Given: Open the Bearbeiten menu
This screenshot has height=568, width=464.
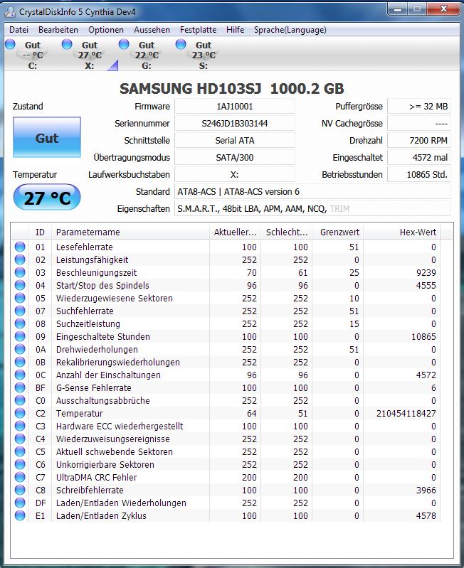Looking at the screenshot, I should [x=58, y=30].
